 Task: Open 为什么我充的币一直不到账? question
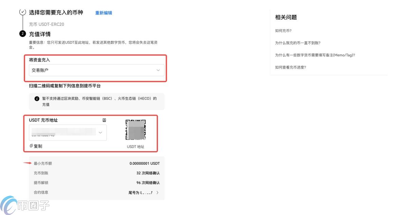click(x=298, y=43)
